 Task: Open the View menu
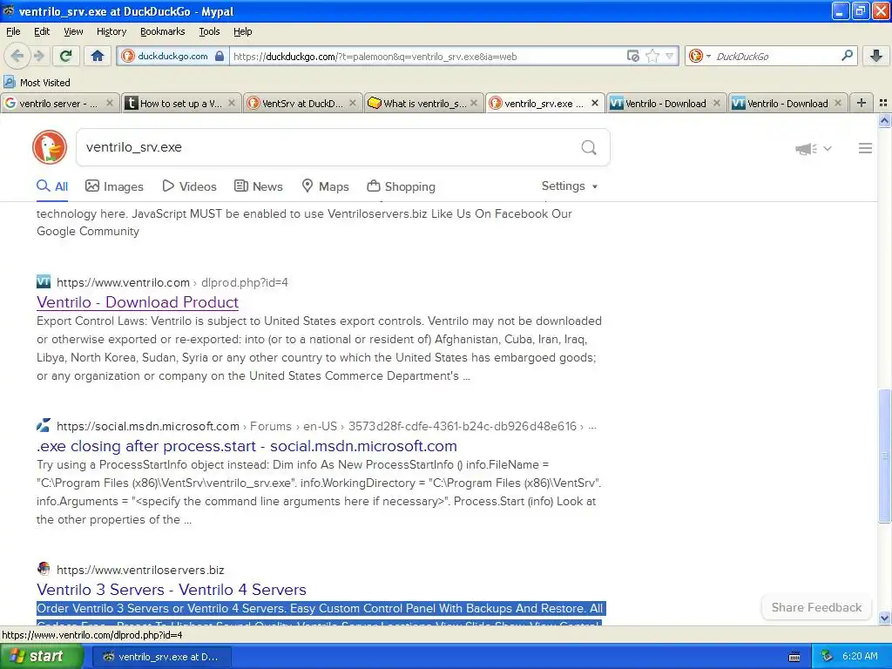point(73,31)
